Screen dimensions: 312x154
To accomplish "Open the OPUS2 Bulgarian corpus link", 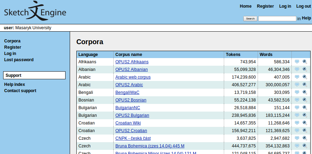I will tap(132, 115).
